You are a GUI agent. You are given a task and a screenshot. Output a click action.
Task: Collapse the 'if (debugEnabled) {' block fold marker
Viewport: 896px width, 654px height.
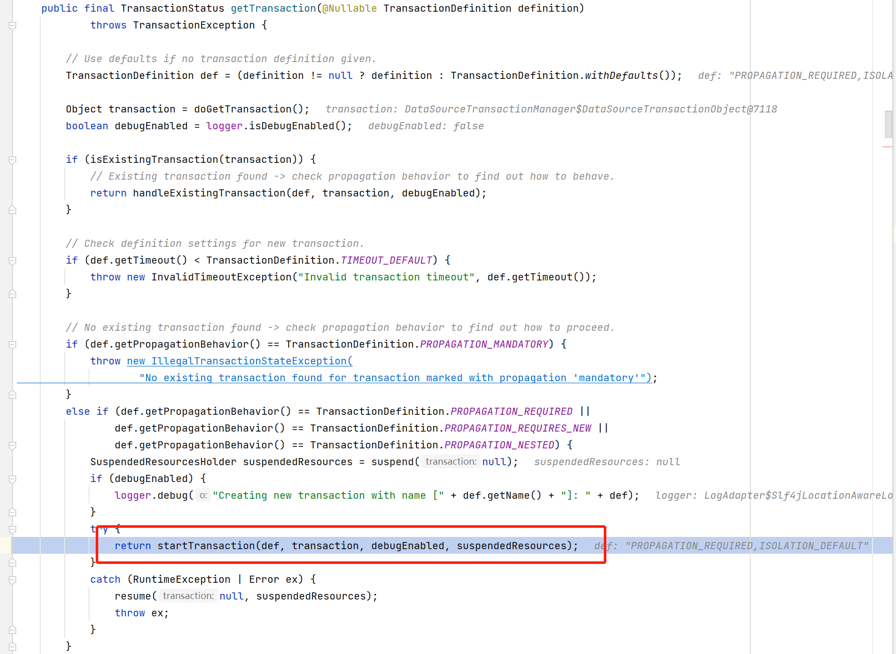pos(13,479)
